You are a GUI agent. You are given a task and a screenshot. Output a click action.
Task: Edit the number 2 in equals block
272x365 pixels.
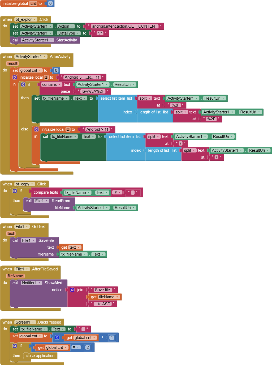(88, 347)
